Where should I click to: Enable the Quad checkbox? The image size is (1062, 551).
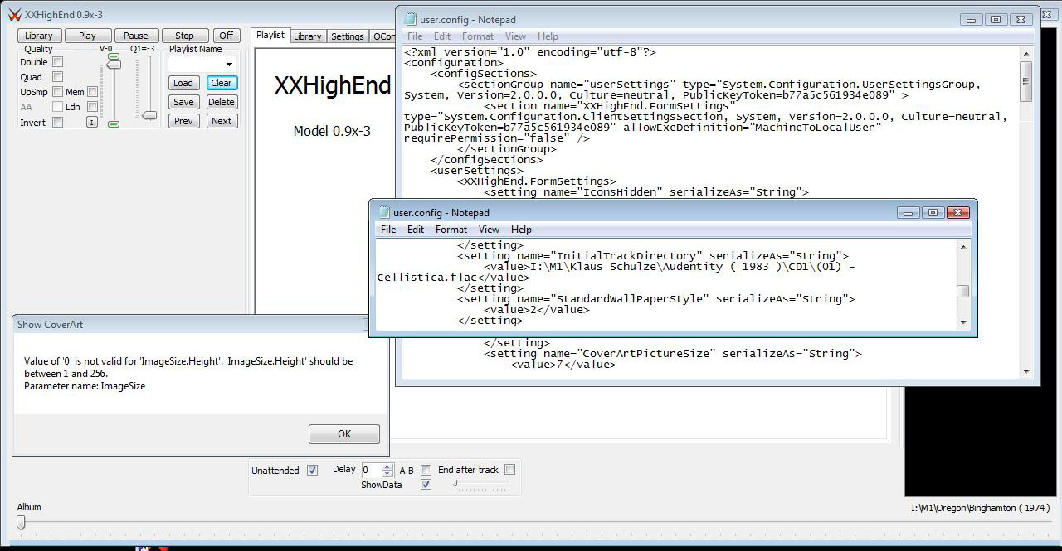pos(57,77)
